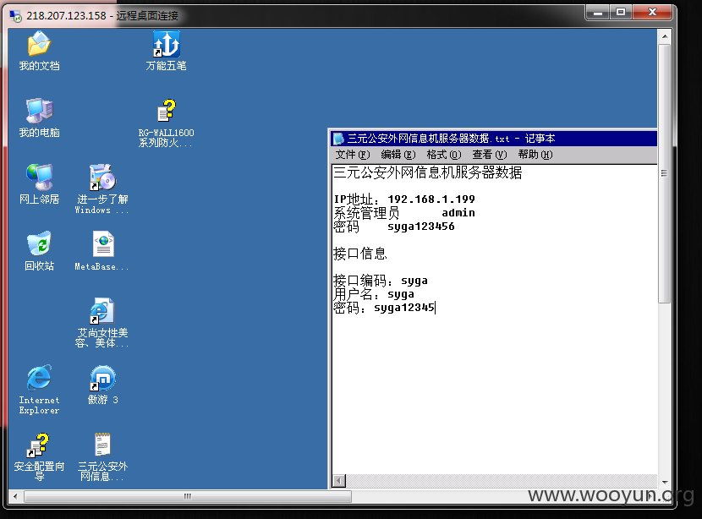
Task: Click the 接口编码: syga line
Action: 381,281
